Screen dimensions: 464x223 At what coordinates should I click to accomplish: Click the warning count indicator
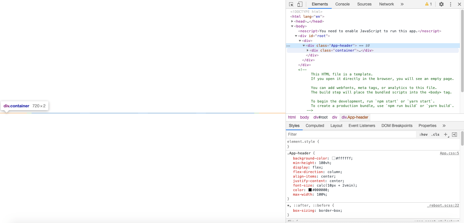429,4
